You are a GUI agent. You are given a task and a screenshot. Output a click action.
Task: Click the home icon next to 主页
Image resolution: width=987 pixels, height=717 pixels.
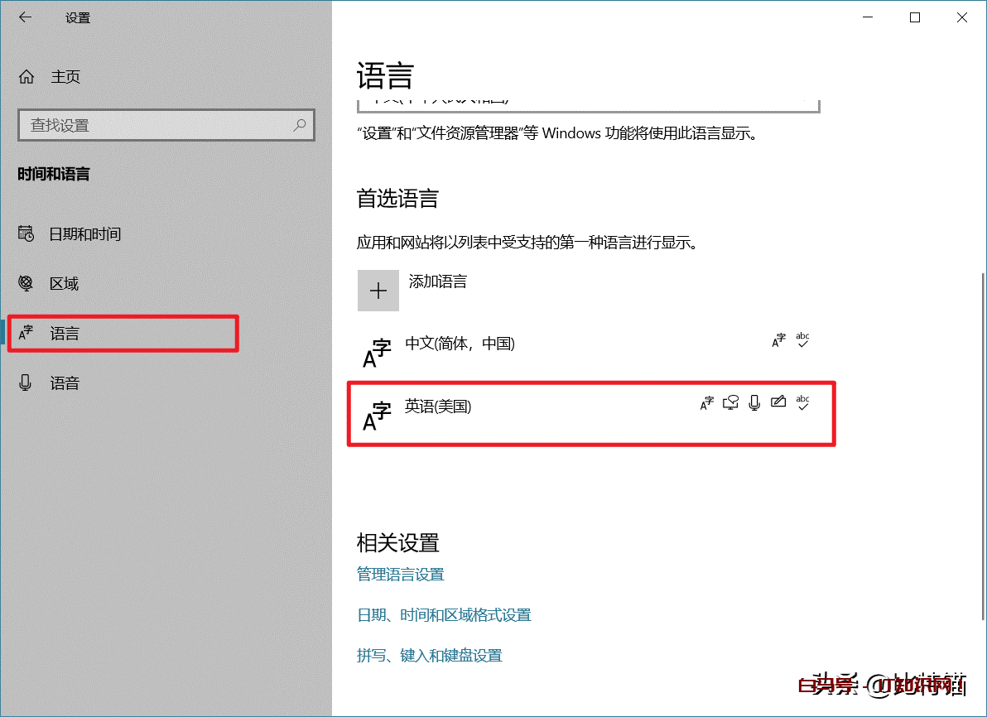pyautogui.click(x=27, y=76)
